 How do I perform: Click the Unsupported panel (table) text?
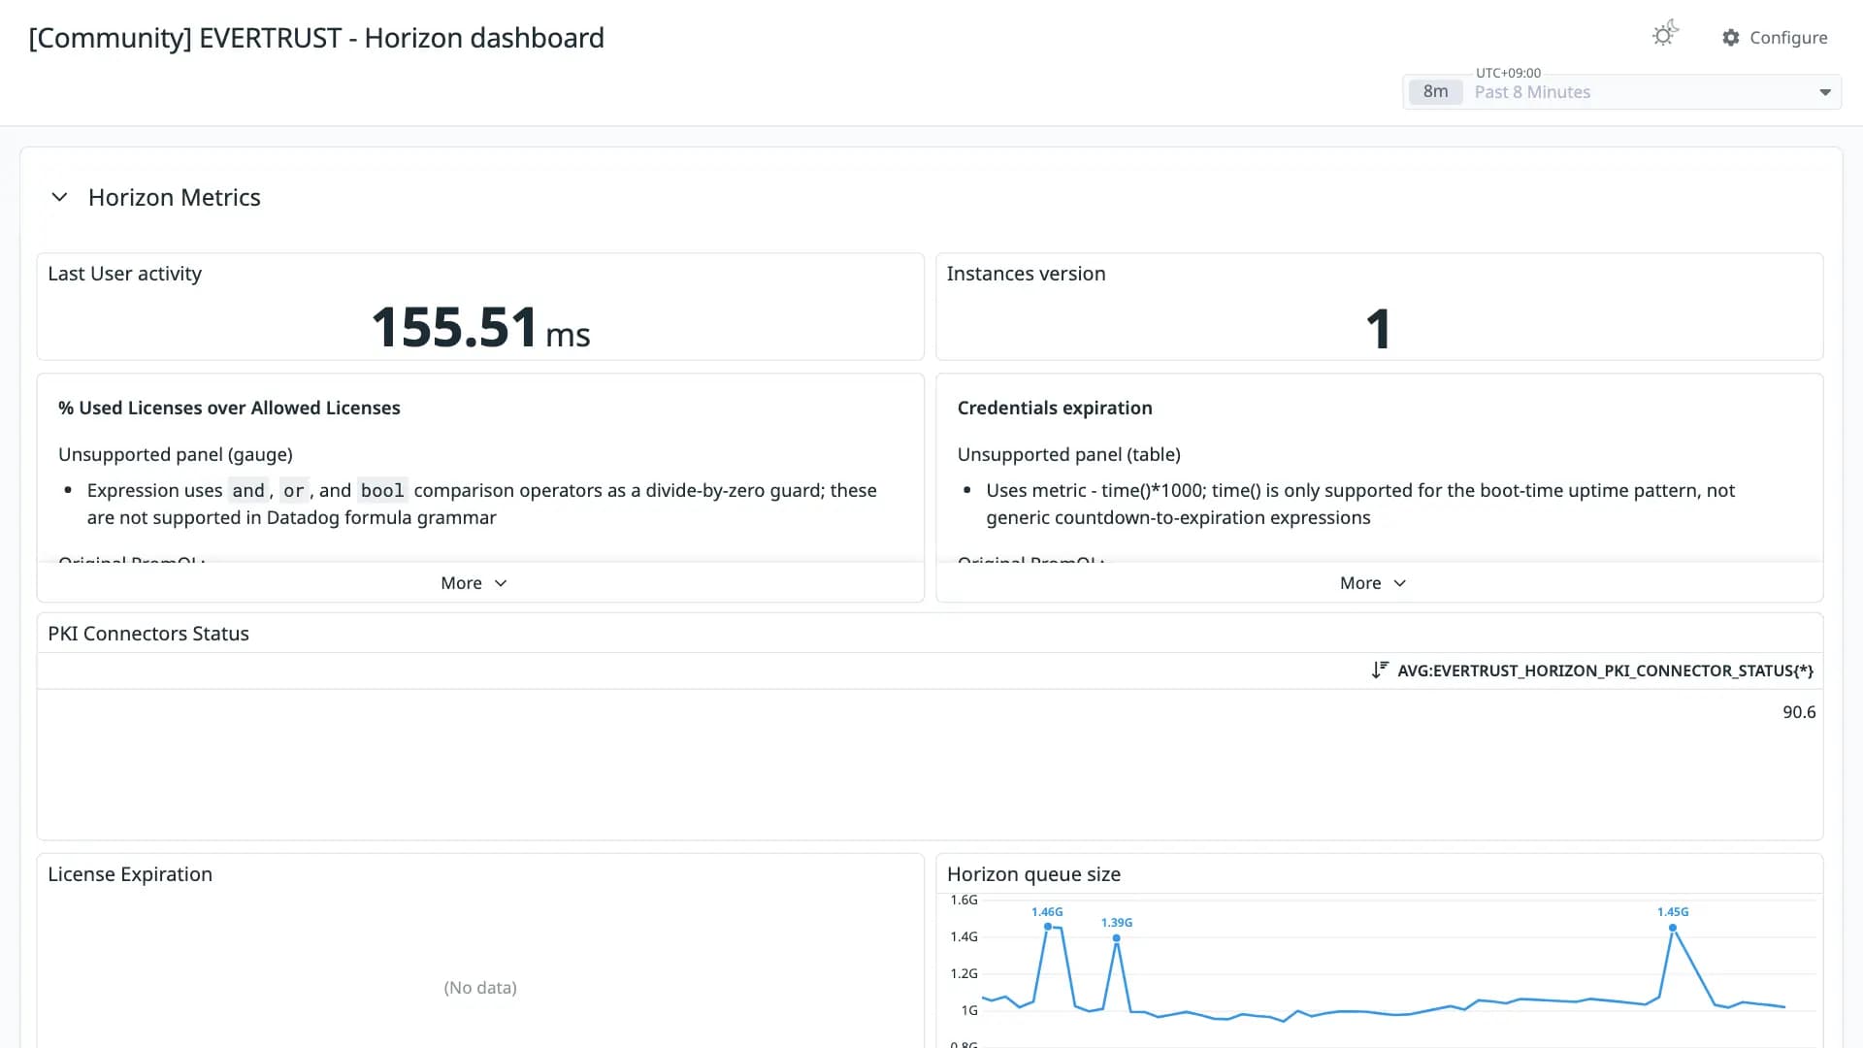coord(1069,455)
